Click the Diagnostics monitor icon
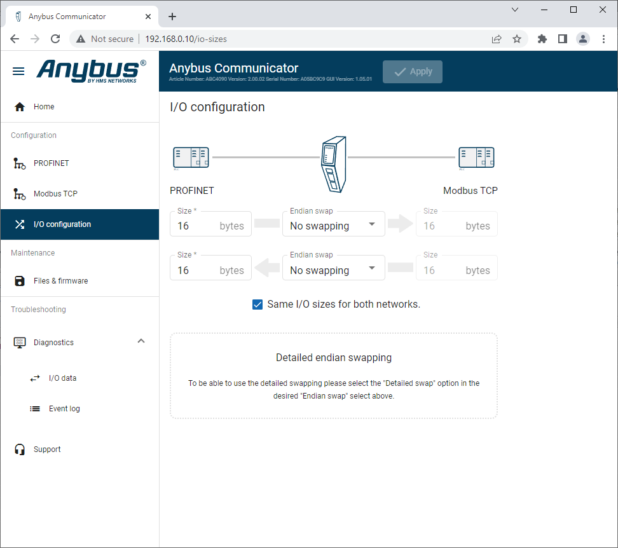The image size is (618, 548). 20,343
